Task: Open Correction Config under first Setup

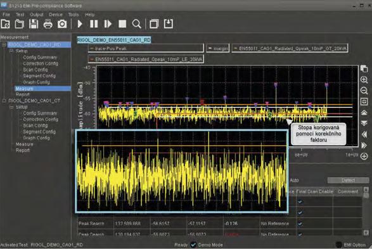Action: 41,63
